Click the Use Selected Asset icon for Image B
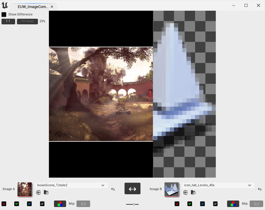Viewport: 265px width, 210px height. [185, 192]
